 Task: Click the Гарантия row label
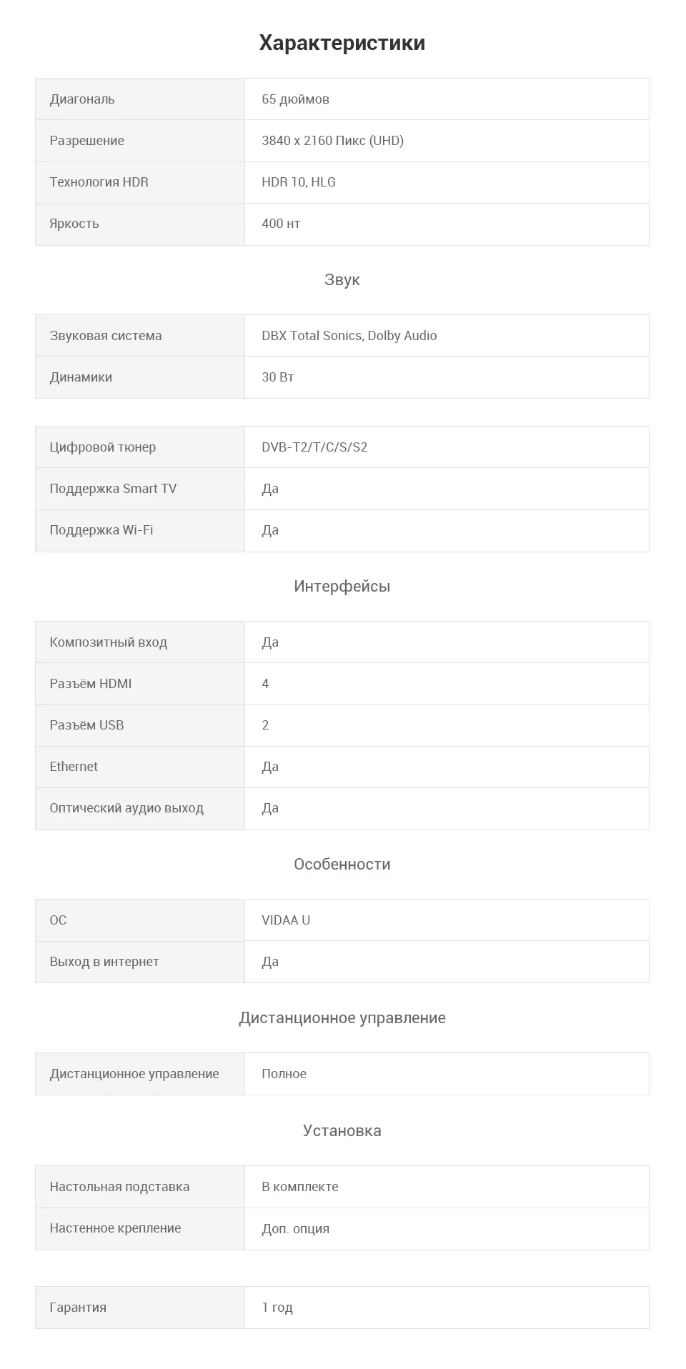click(78, 1308)
